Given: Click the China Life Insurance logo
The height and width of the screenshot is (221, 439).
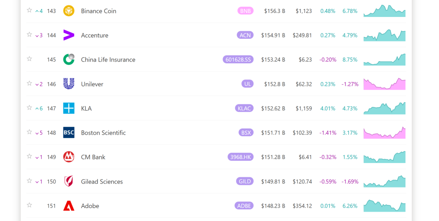Looking at the screenshot, I should [68, 59].
